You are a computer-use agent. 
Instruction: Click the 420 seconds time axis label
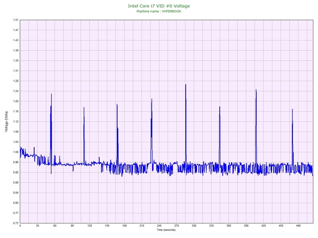[x=263, y=226]
